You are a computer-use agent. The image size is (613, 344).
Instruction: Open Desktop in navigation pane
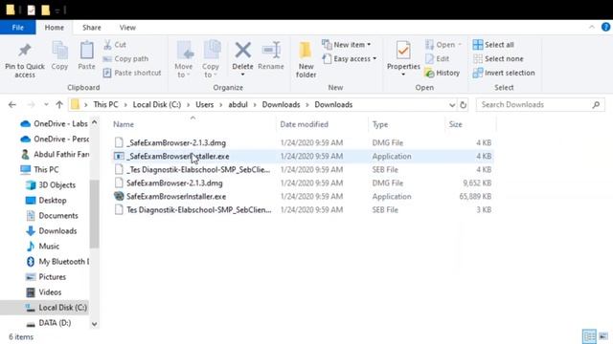tap(46, 200)
